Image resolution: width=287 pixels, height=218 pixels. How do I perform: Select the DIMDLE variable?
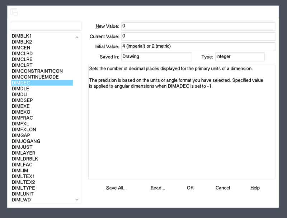pos(20,89)
